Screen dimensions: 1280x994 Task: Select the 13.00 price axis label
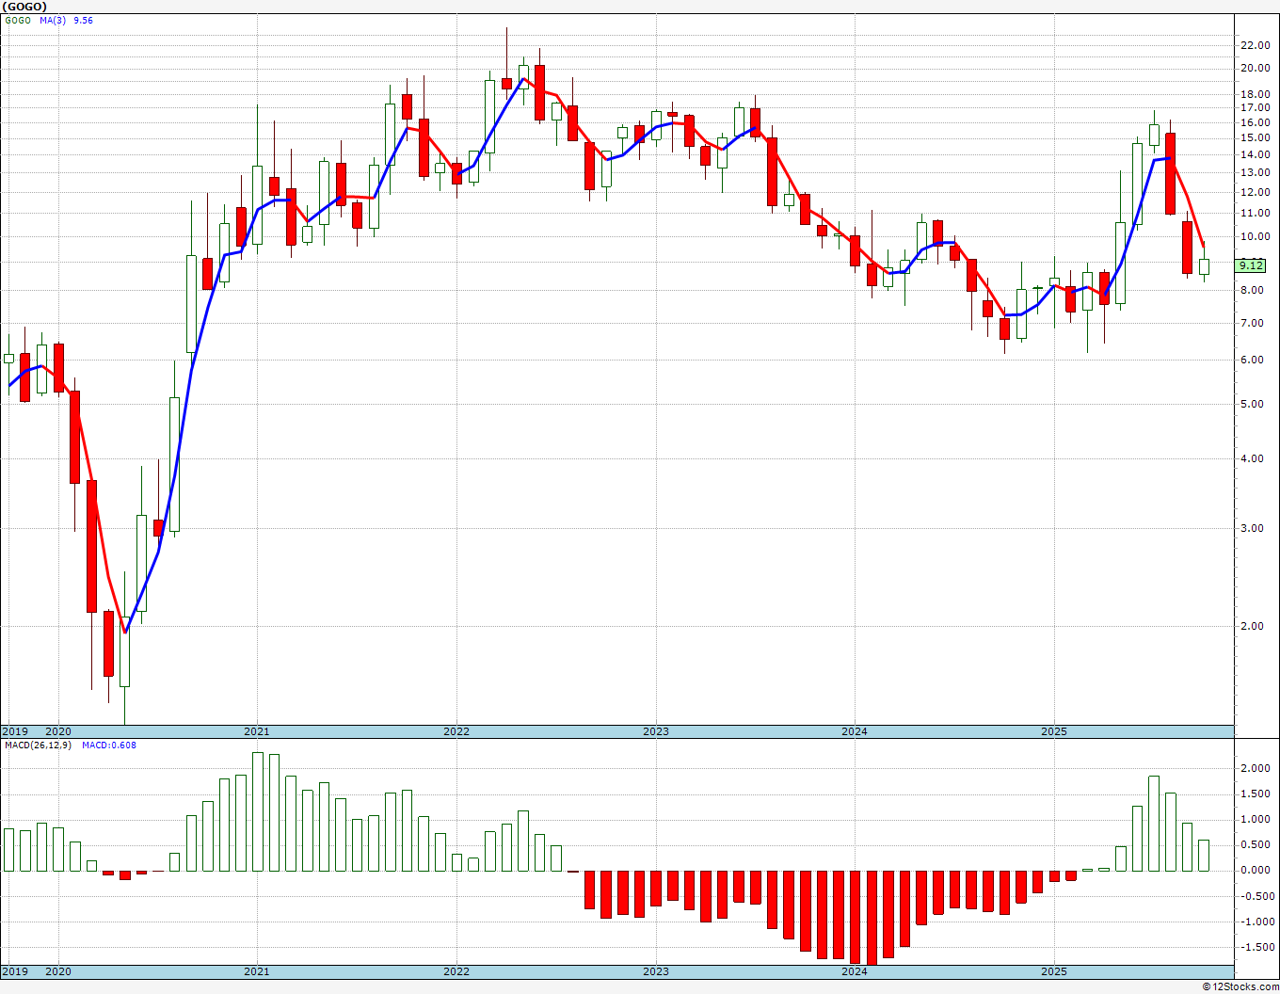tap(1254, 172)
